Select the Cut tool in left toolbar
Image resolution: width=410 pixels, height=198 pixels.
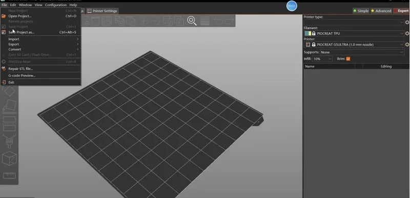pyautogui.click(x=9, y=124)
